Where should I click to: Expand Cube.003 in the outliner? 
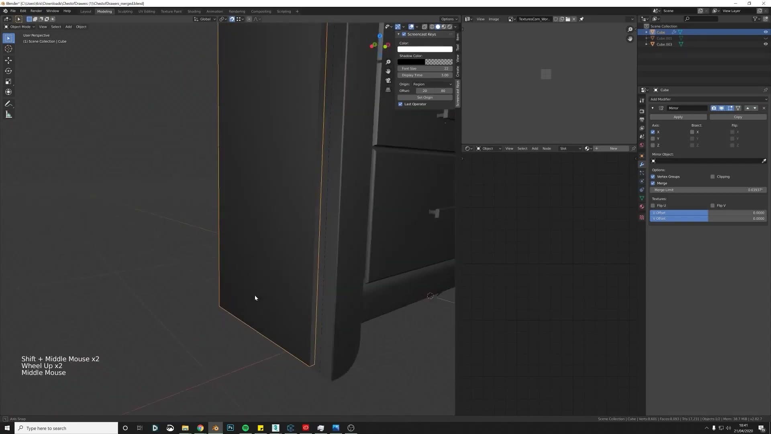(647, 44)
